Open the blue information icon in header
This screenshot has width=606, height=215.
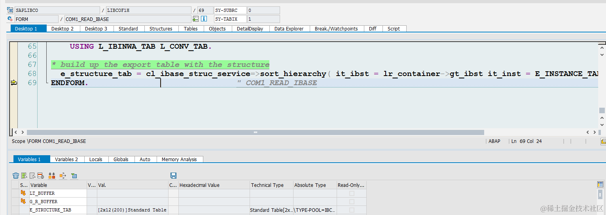click(x=204, y=19)
